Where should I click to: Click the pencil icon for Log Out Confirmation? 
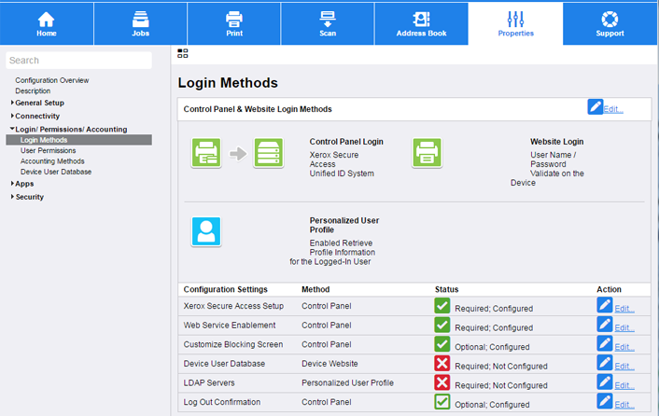605,402
